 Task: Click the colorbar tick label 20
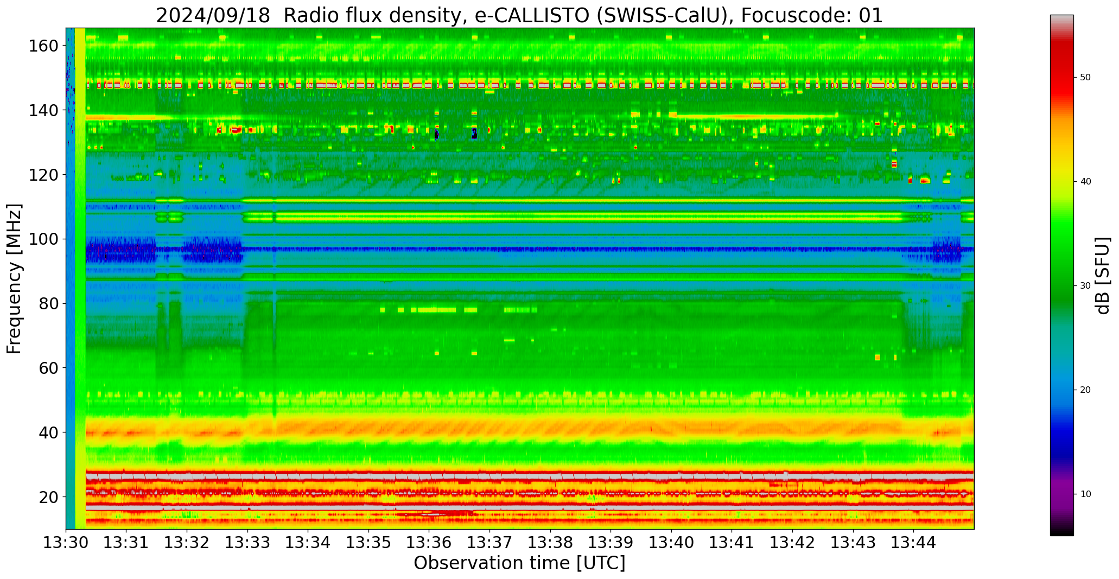pos(1085,390)
